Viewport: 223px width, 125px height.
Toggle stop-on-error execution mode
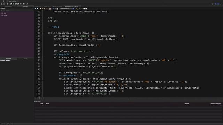(x=50, y=9)
